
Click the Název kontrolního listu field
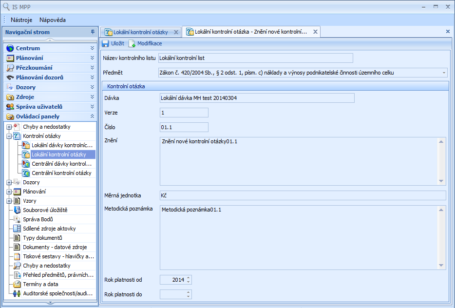(256, 58)
